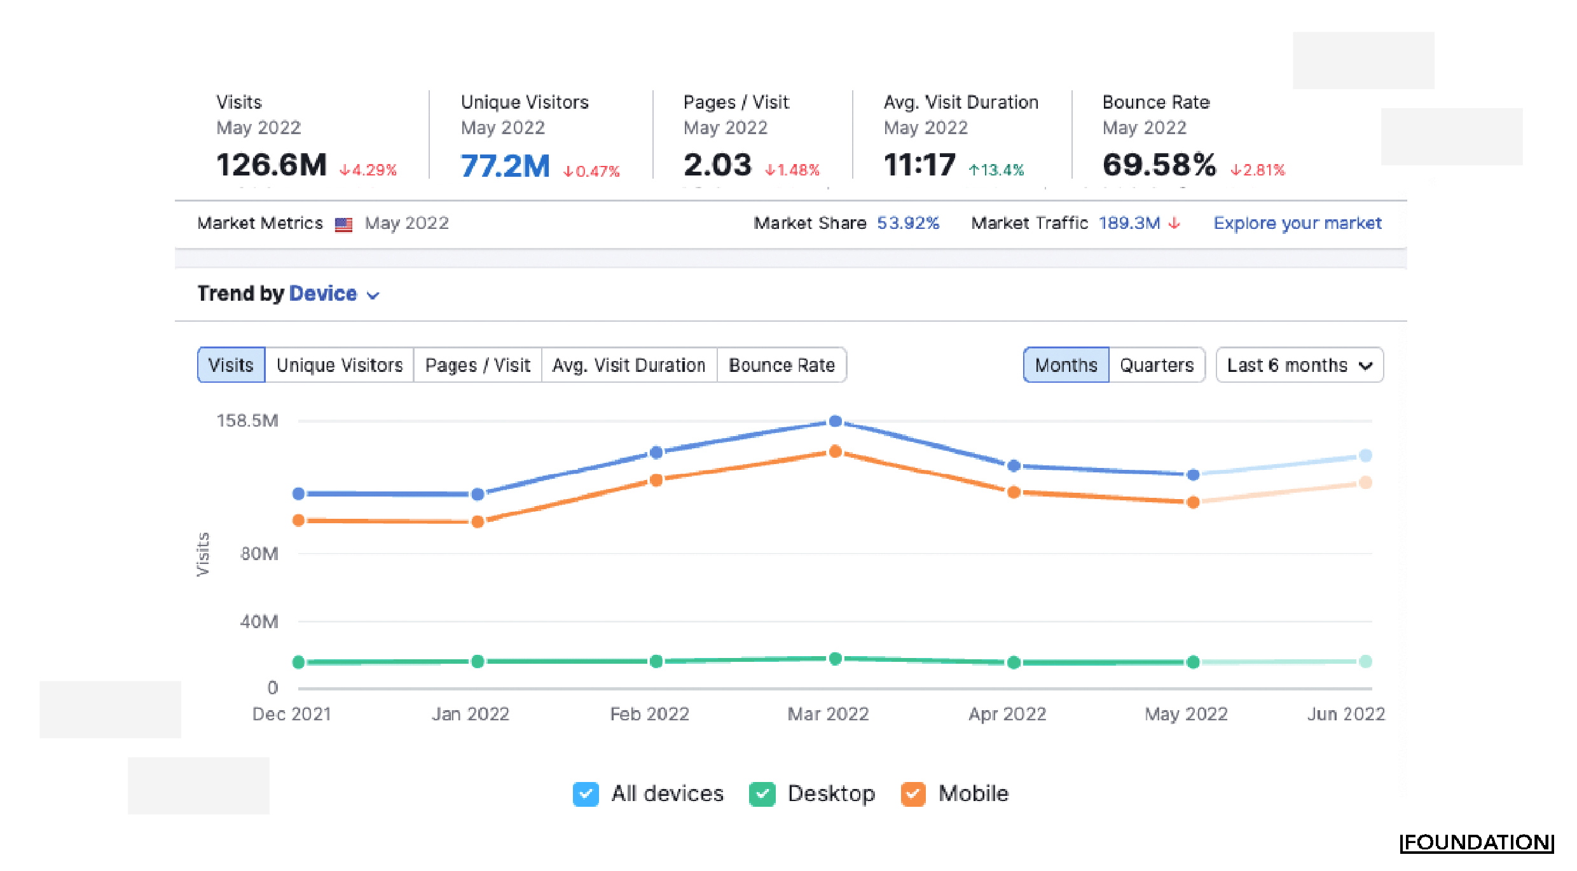Click the green 13.4% increase arrow indicator
This screenshot has width=1577, height=871.
(995, 170)
